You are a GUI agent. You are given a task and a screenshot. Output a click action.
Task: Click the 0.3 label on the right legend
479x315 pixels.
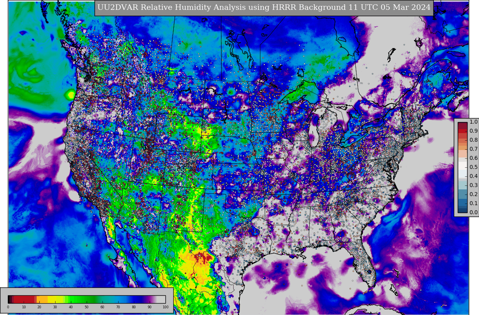(473, 185)
